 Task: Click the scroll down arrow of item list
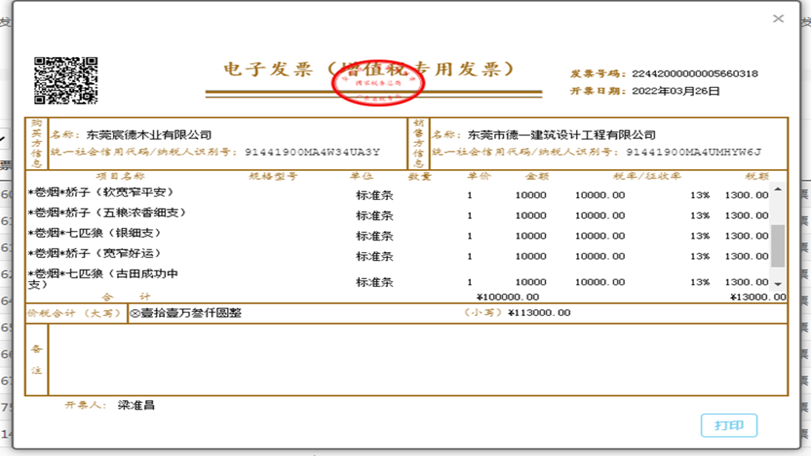(x=778, y=284)
